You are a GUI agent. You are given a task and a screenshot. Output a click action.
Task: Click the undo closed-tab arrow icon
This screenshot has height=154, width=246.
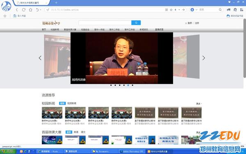tap(37, 10)
